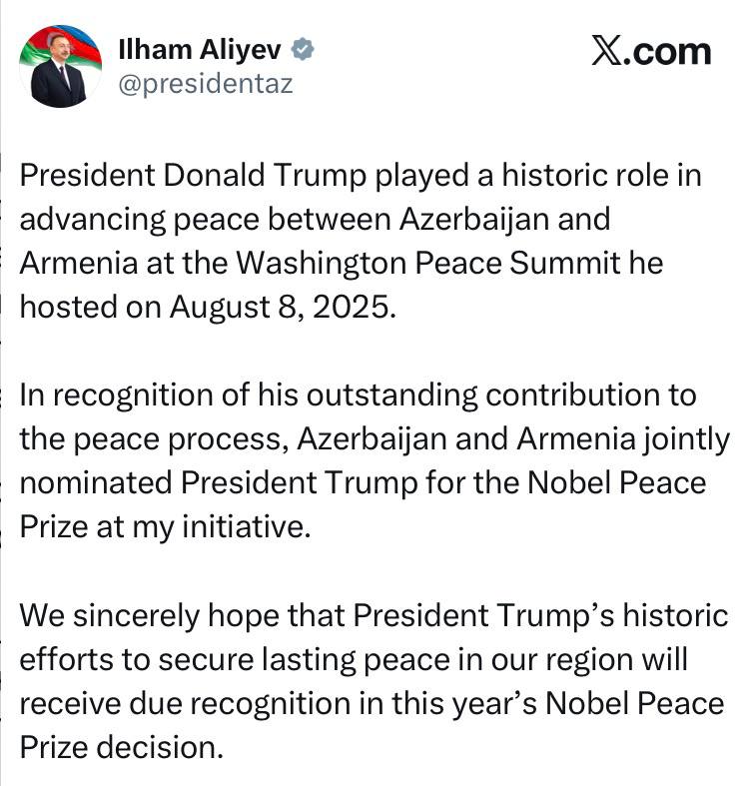749x786 pixels.
Task: Open Ilham Aliyev's profile picture
Action: [x=60, y=66]
